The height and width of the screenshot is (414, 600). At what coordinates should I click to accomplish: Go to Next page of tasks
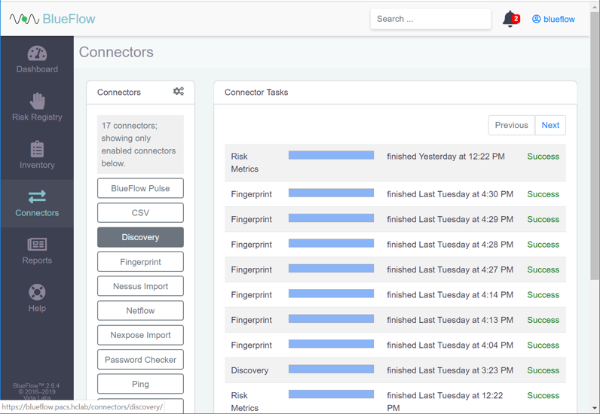point(550,125)
